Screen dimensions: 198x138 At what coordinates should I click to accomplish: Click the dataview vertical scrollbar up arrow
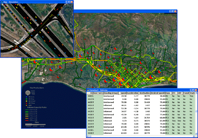(x=196, y=93)
